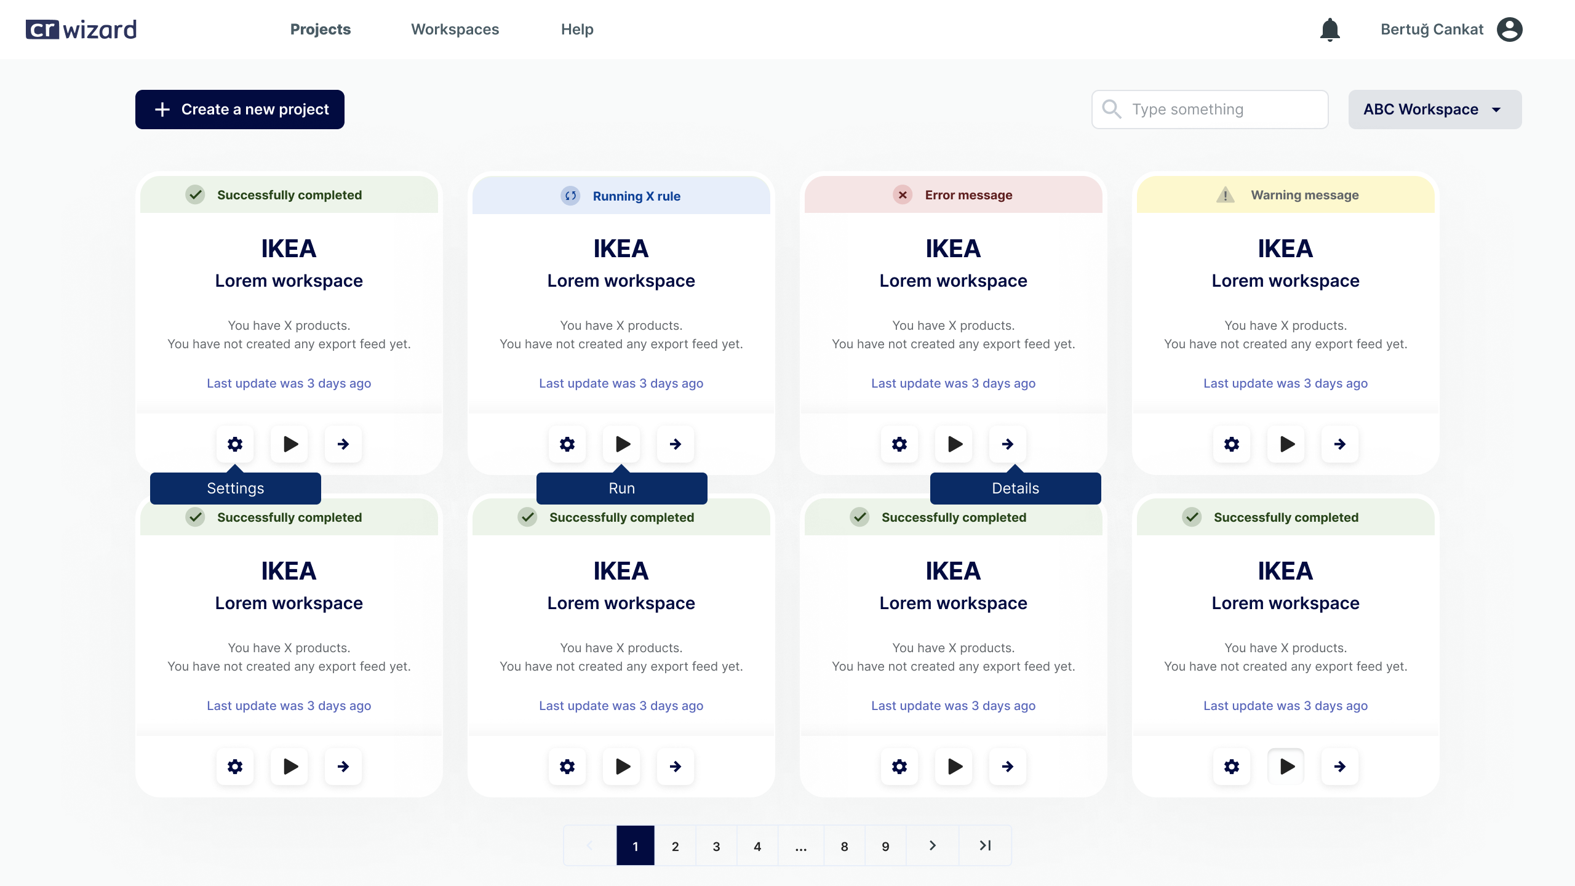
Task: Go to page 8
Action: click(845, 845)
